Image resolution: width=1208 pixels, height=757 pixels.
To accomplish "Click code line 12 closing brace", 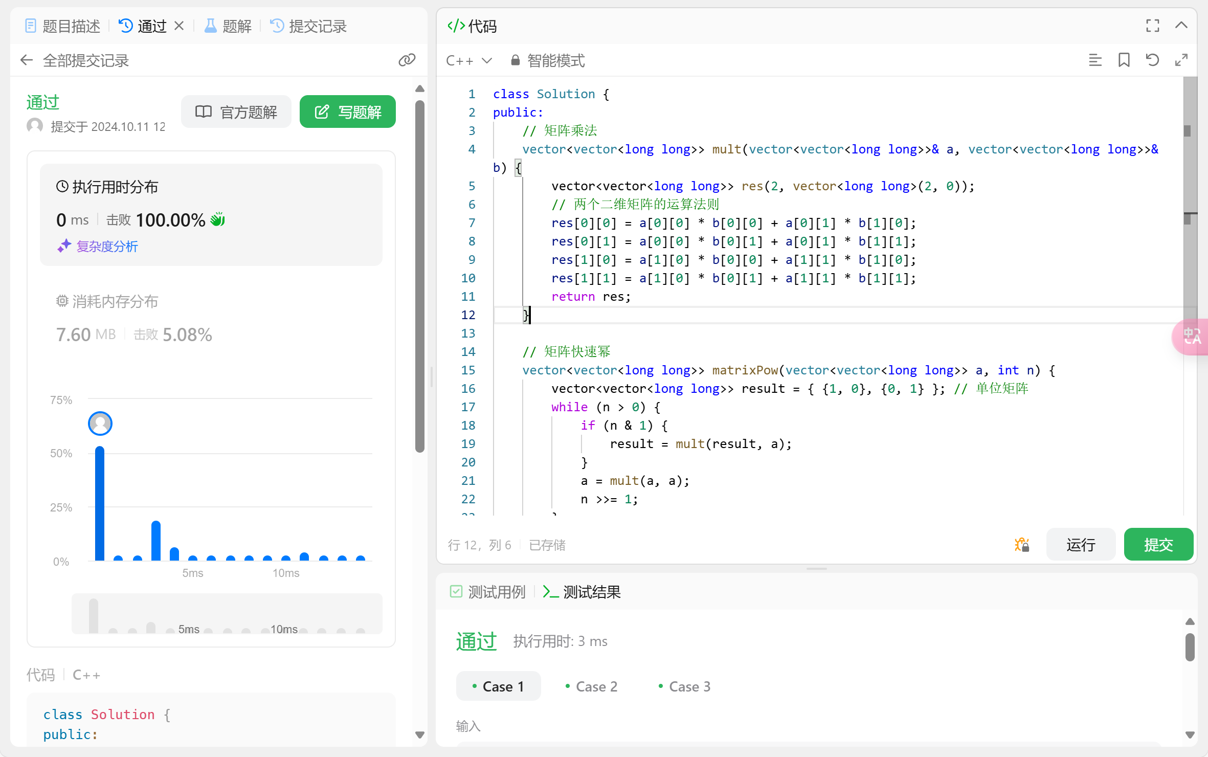I will tap(526, 315).
